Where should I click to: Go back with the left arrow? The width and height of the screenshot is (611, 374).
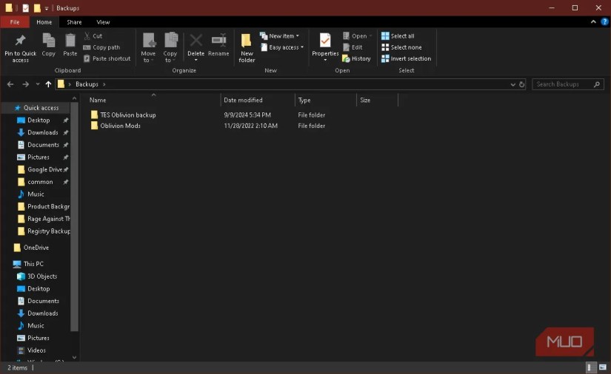coord(10,84)
